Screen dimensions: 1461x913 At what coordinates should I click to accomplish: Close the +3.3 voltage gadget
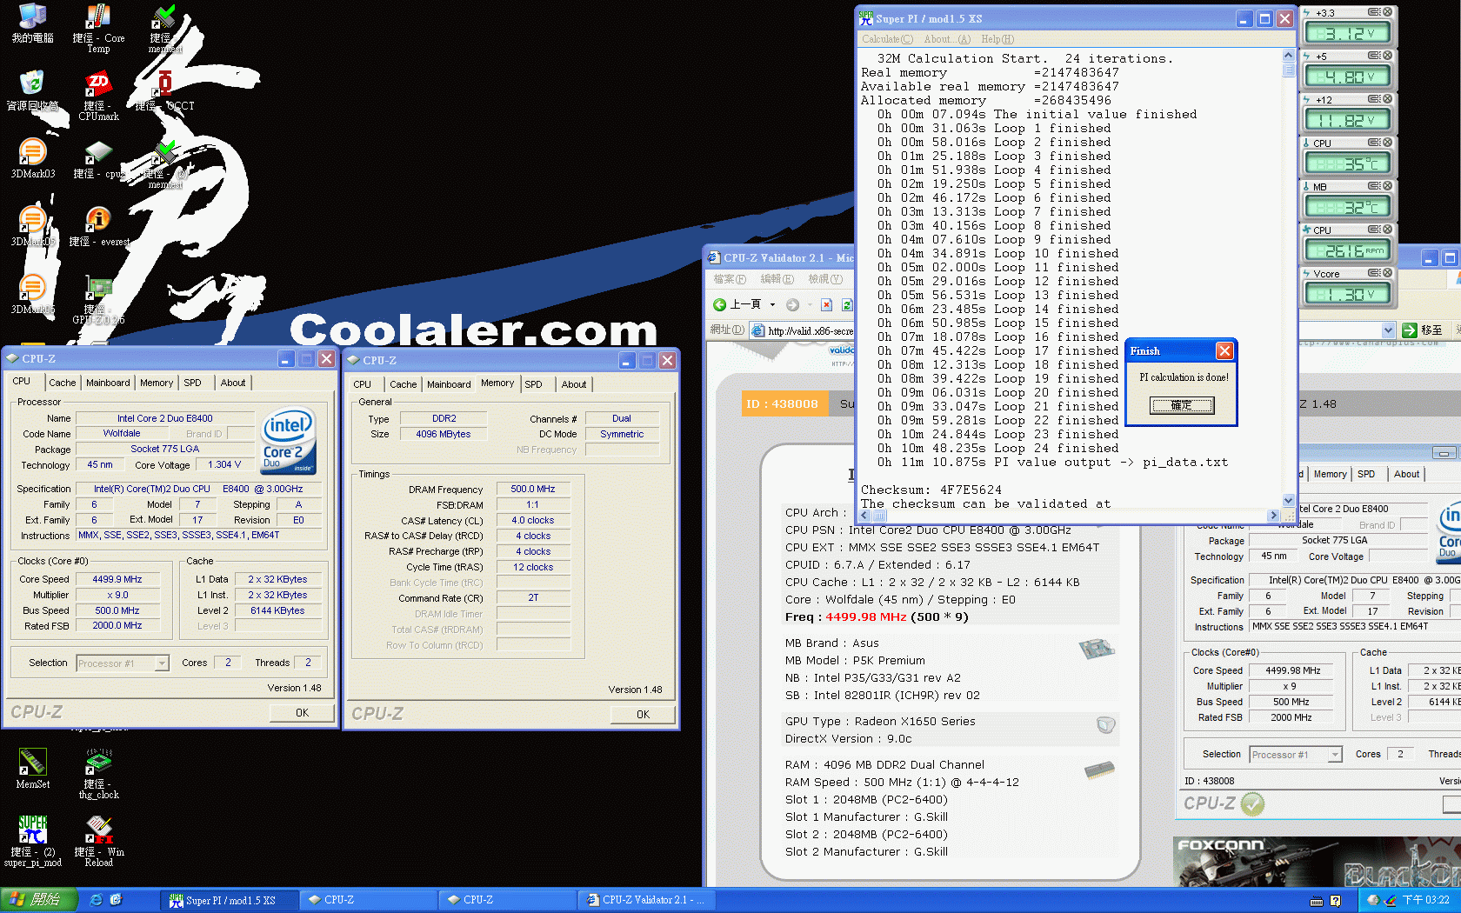(x=1387, y=12)
